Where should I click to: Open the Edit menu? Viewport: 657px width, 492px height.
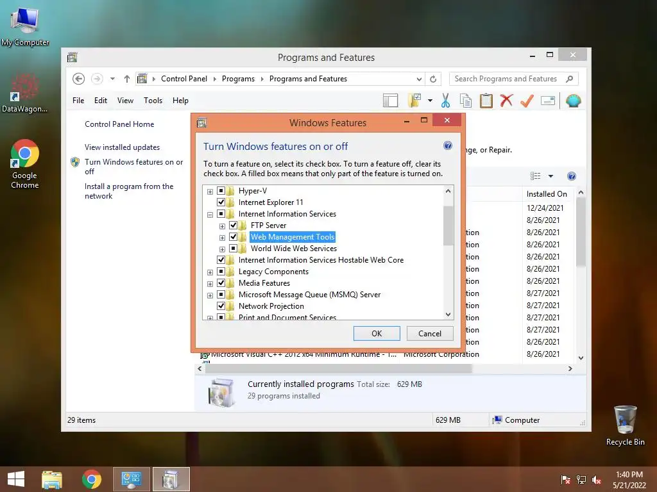(101, 101)
